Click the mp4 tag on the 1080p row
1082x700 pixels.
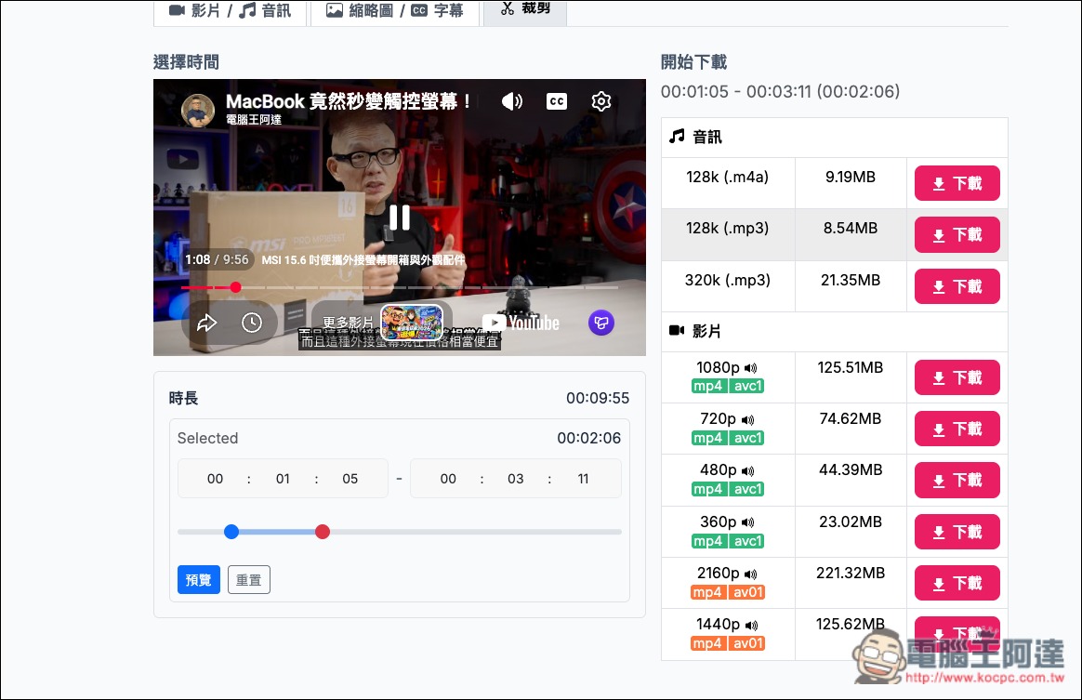(x=708, y=386)
